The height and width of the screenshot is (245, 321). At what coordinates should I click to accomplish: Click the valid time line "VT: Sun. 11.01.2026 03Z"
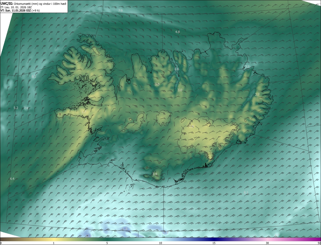[x=16, y=11]
